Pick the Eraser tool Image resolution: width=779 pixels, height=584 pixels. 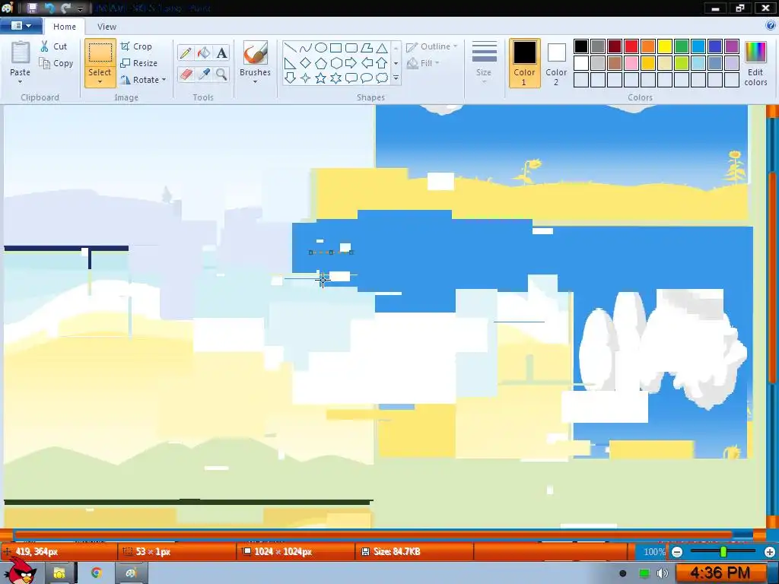(x=186, y=74)
